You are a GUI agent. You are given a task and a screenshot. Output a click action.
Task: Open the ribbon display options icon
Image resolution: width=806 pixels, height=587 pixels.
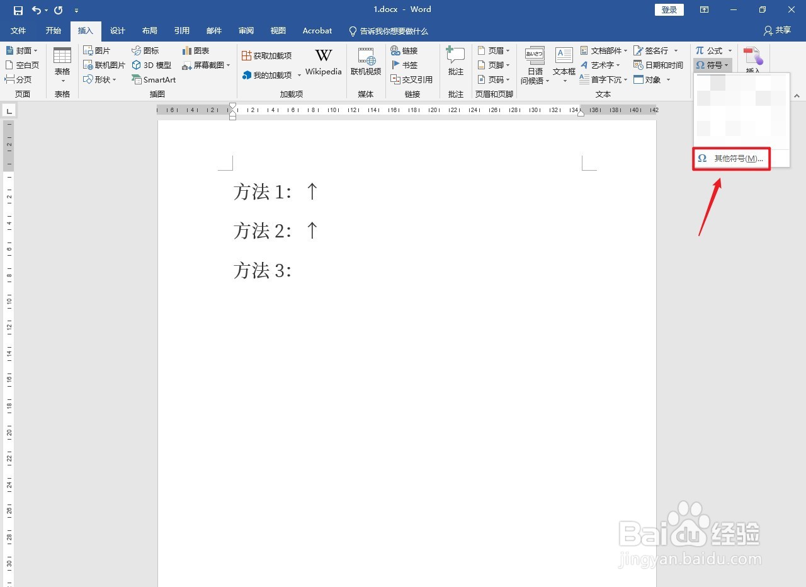click(705, 9)
